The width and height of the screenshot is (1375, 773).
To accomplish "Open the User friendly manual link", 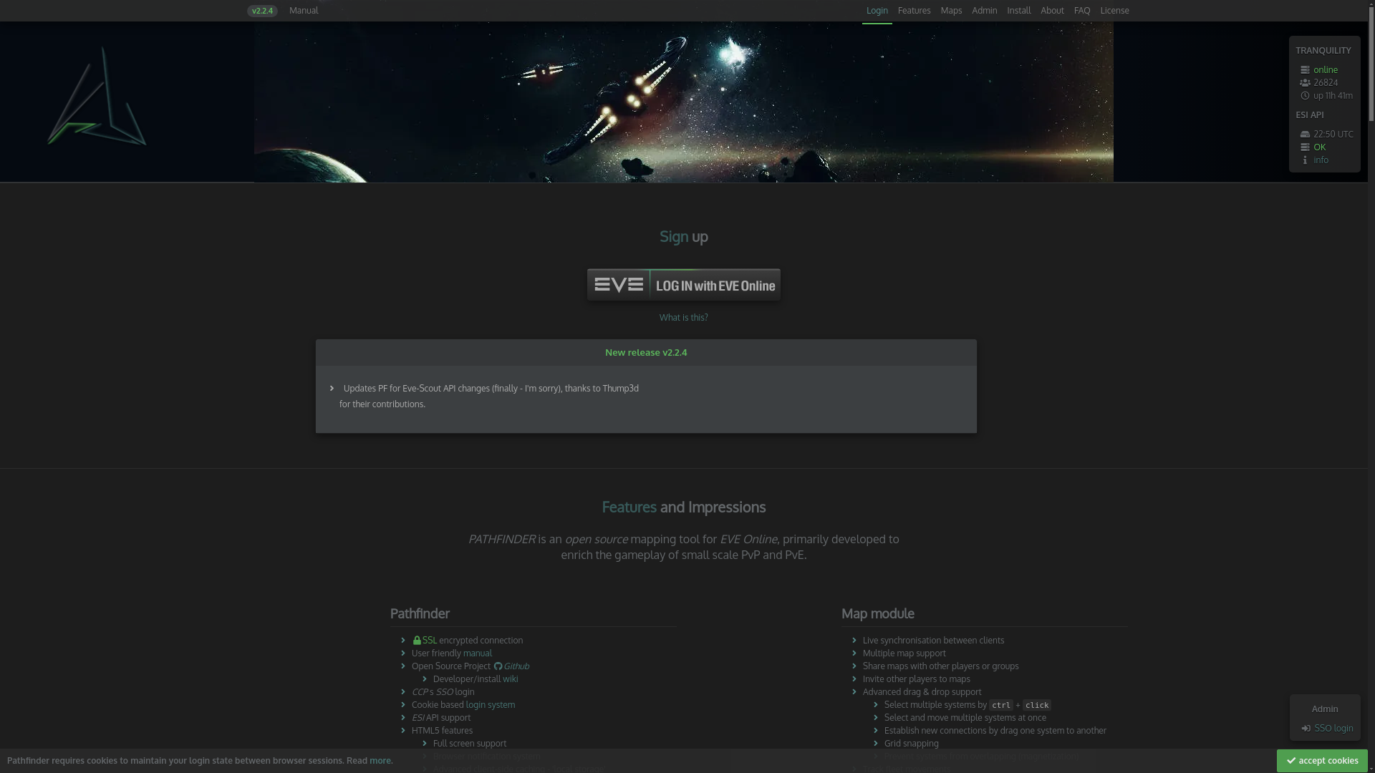I will coord(478,653).
